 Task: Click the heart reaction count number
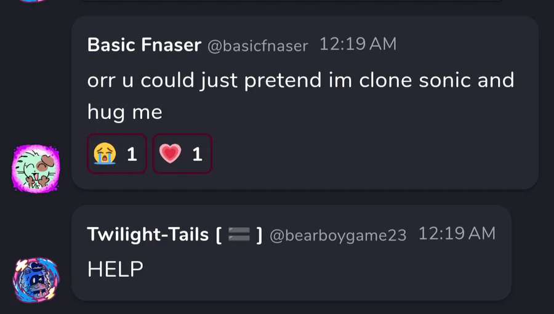click(x=197, y=154)
